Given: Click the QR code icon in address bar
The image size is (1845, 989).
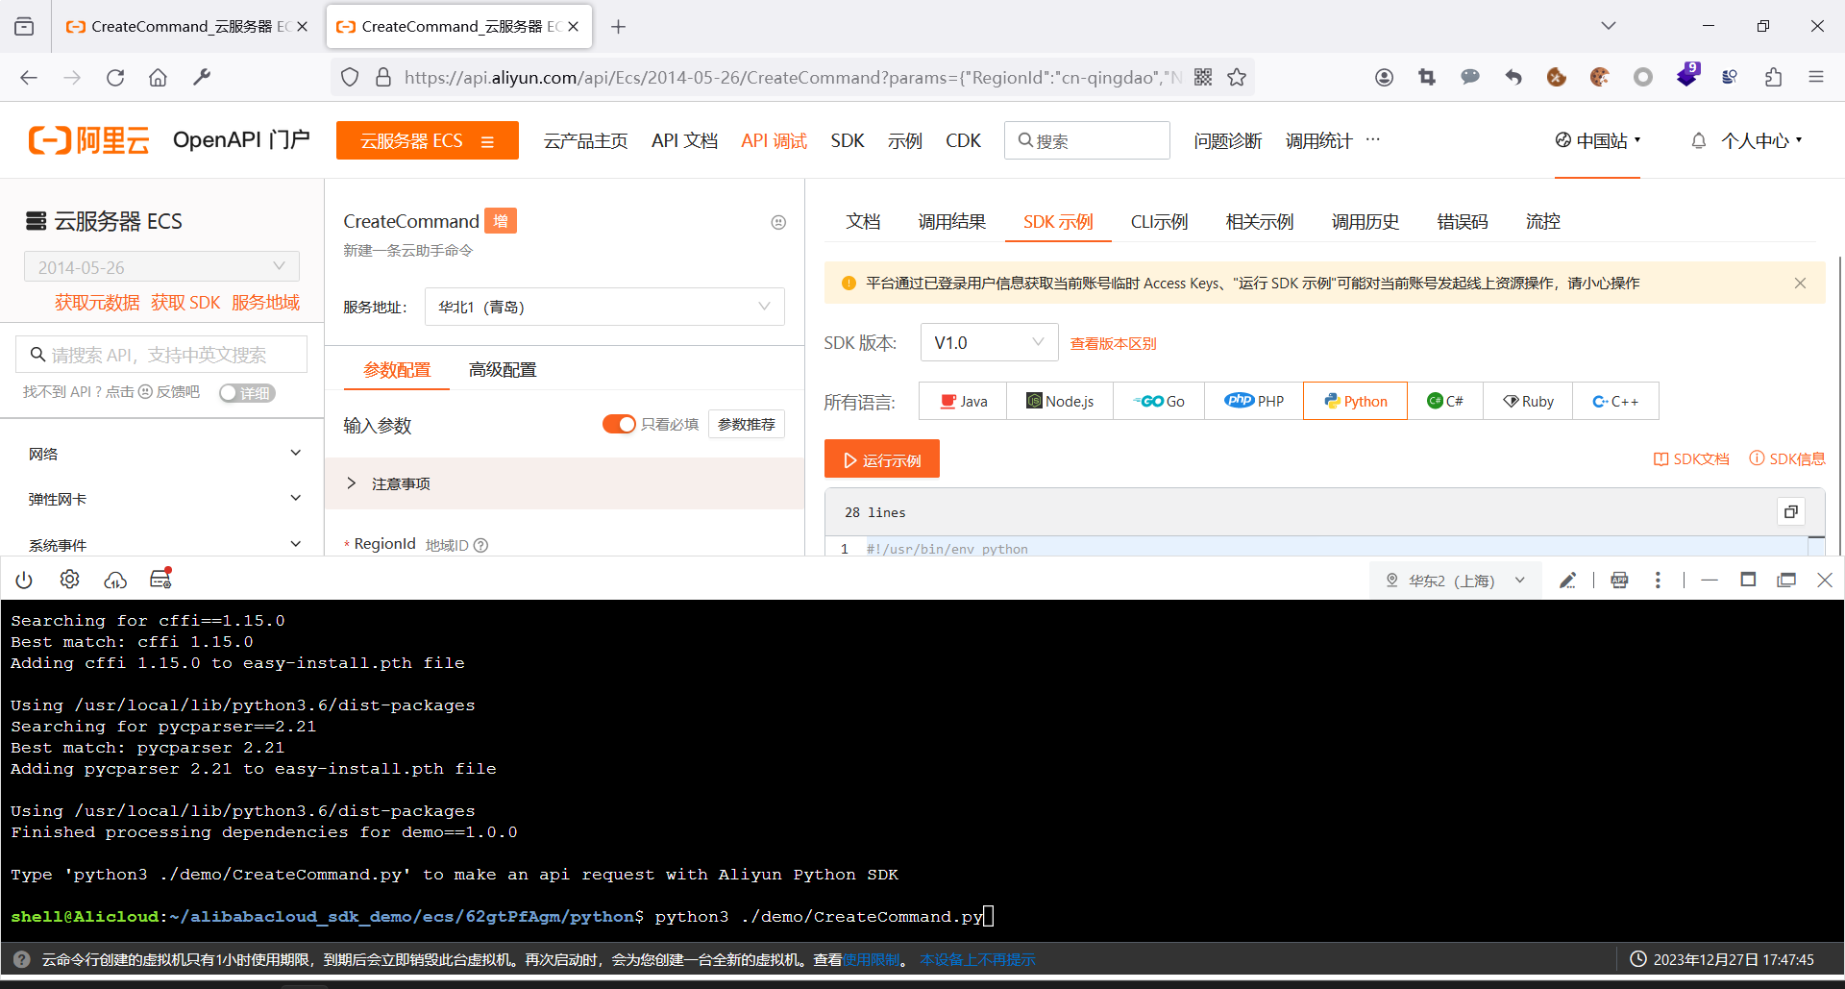Looking at the screenshot, I should point(1203,78).
